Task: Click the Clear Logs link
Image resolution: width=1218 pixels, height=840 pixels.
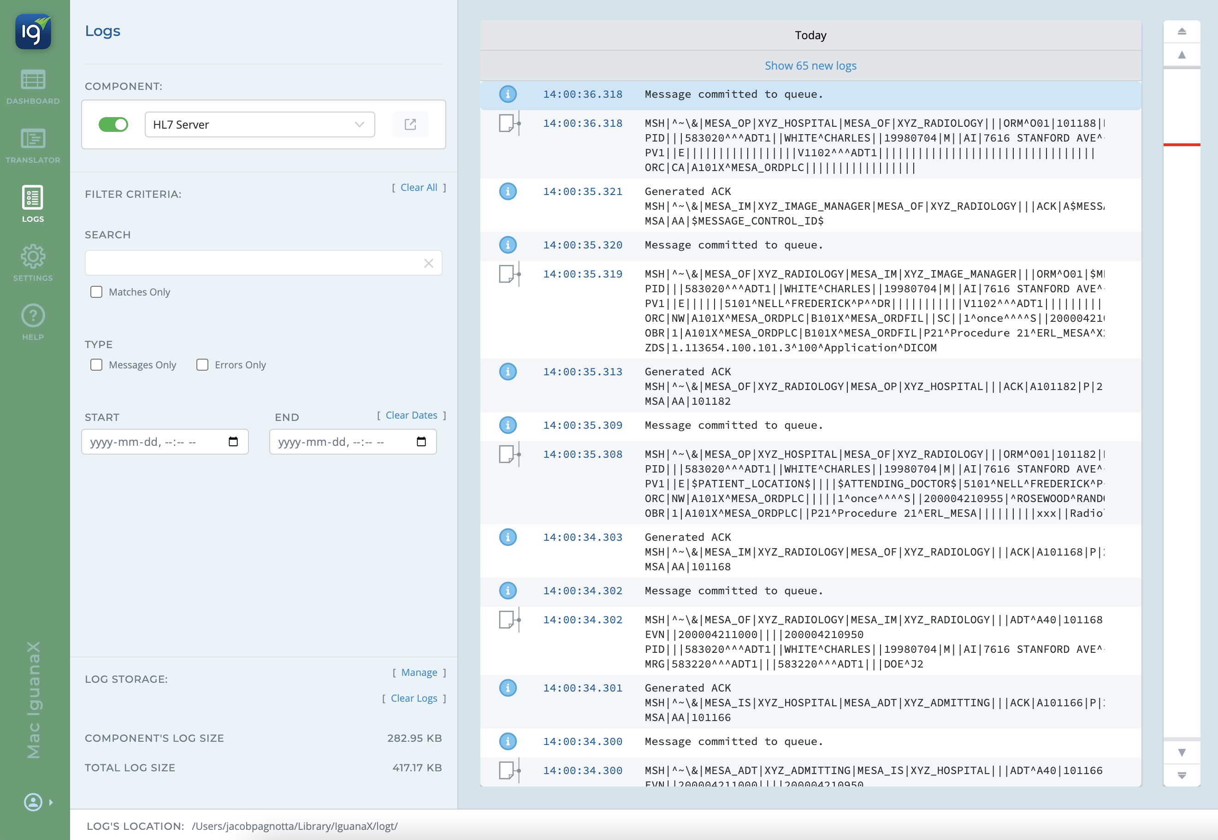Action: [414, 698]
